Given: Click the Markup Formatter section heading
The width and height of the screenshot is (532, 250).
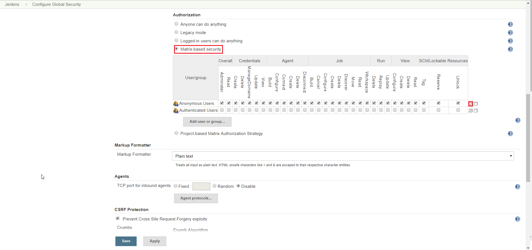Looking at the screenshot, I should pyautogui.click(x=133, y=145).
